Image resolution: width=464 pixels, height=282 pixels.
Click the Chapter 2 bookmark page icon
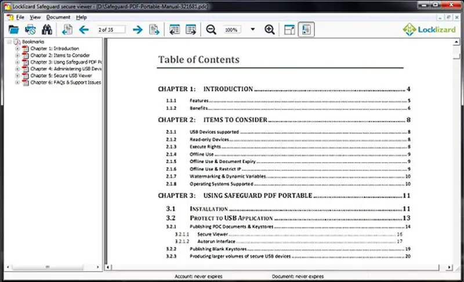[x=26, y=55]
